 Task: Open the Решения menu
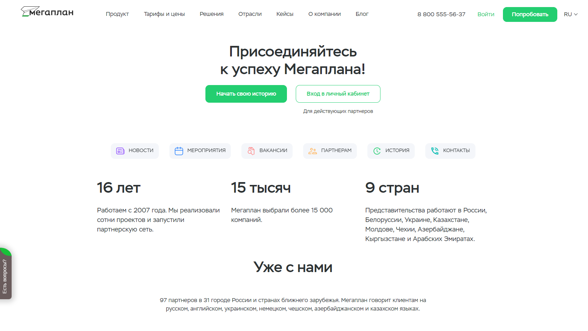tap(211, 14)
